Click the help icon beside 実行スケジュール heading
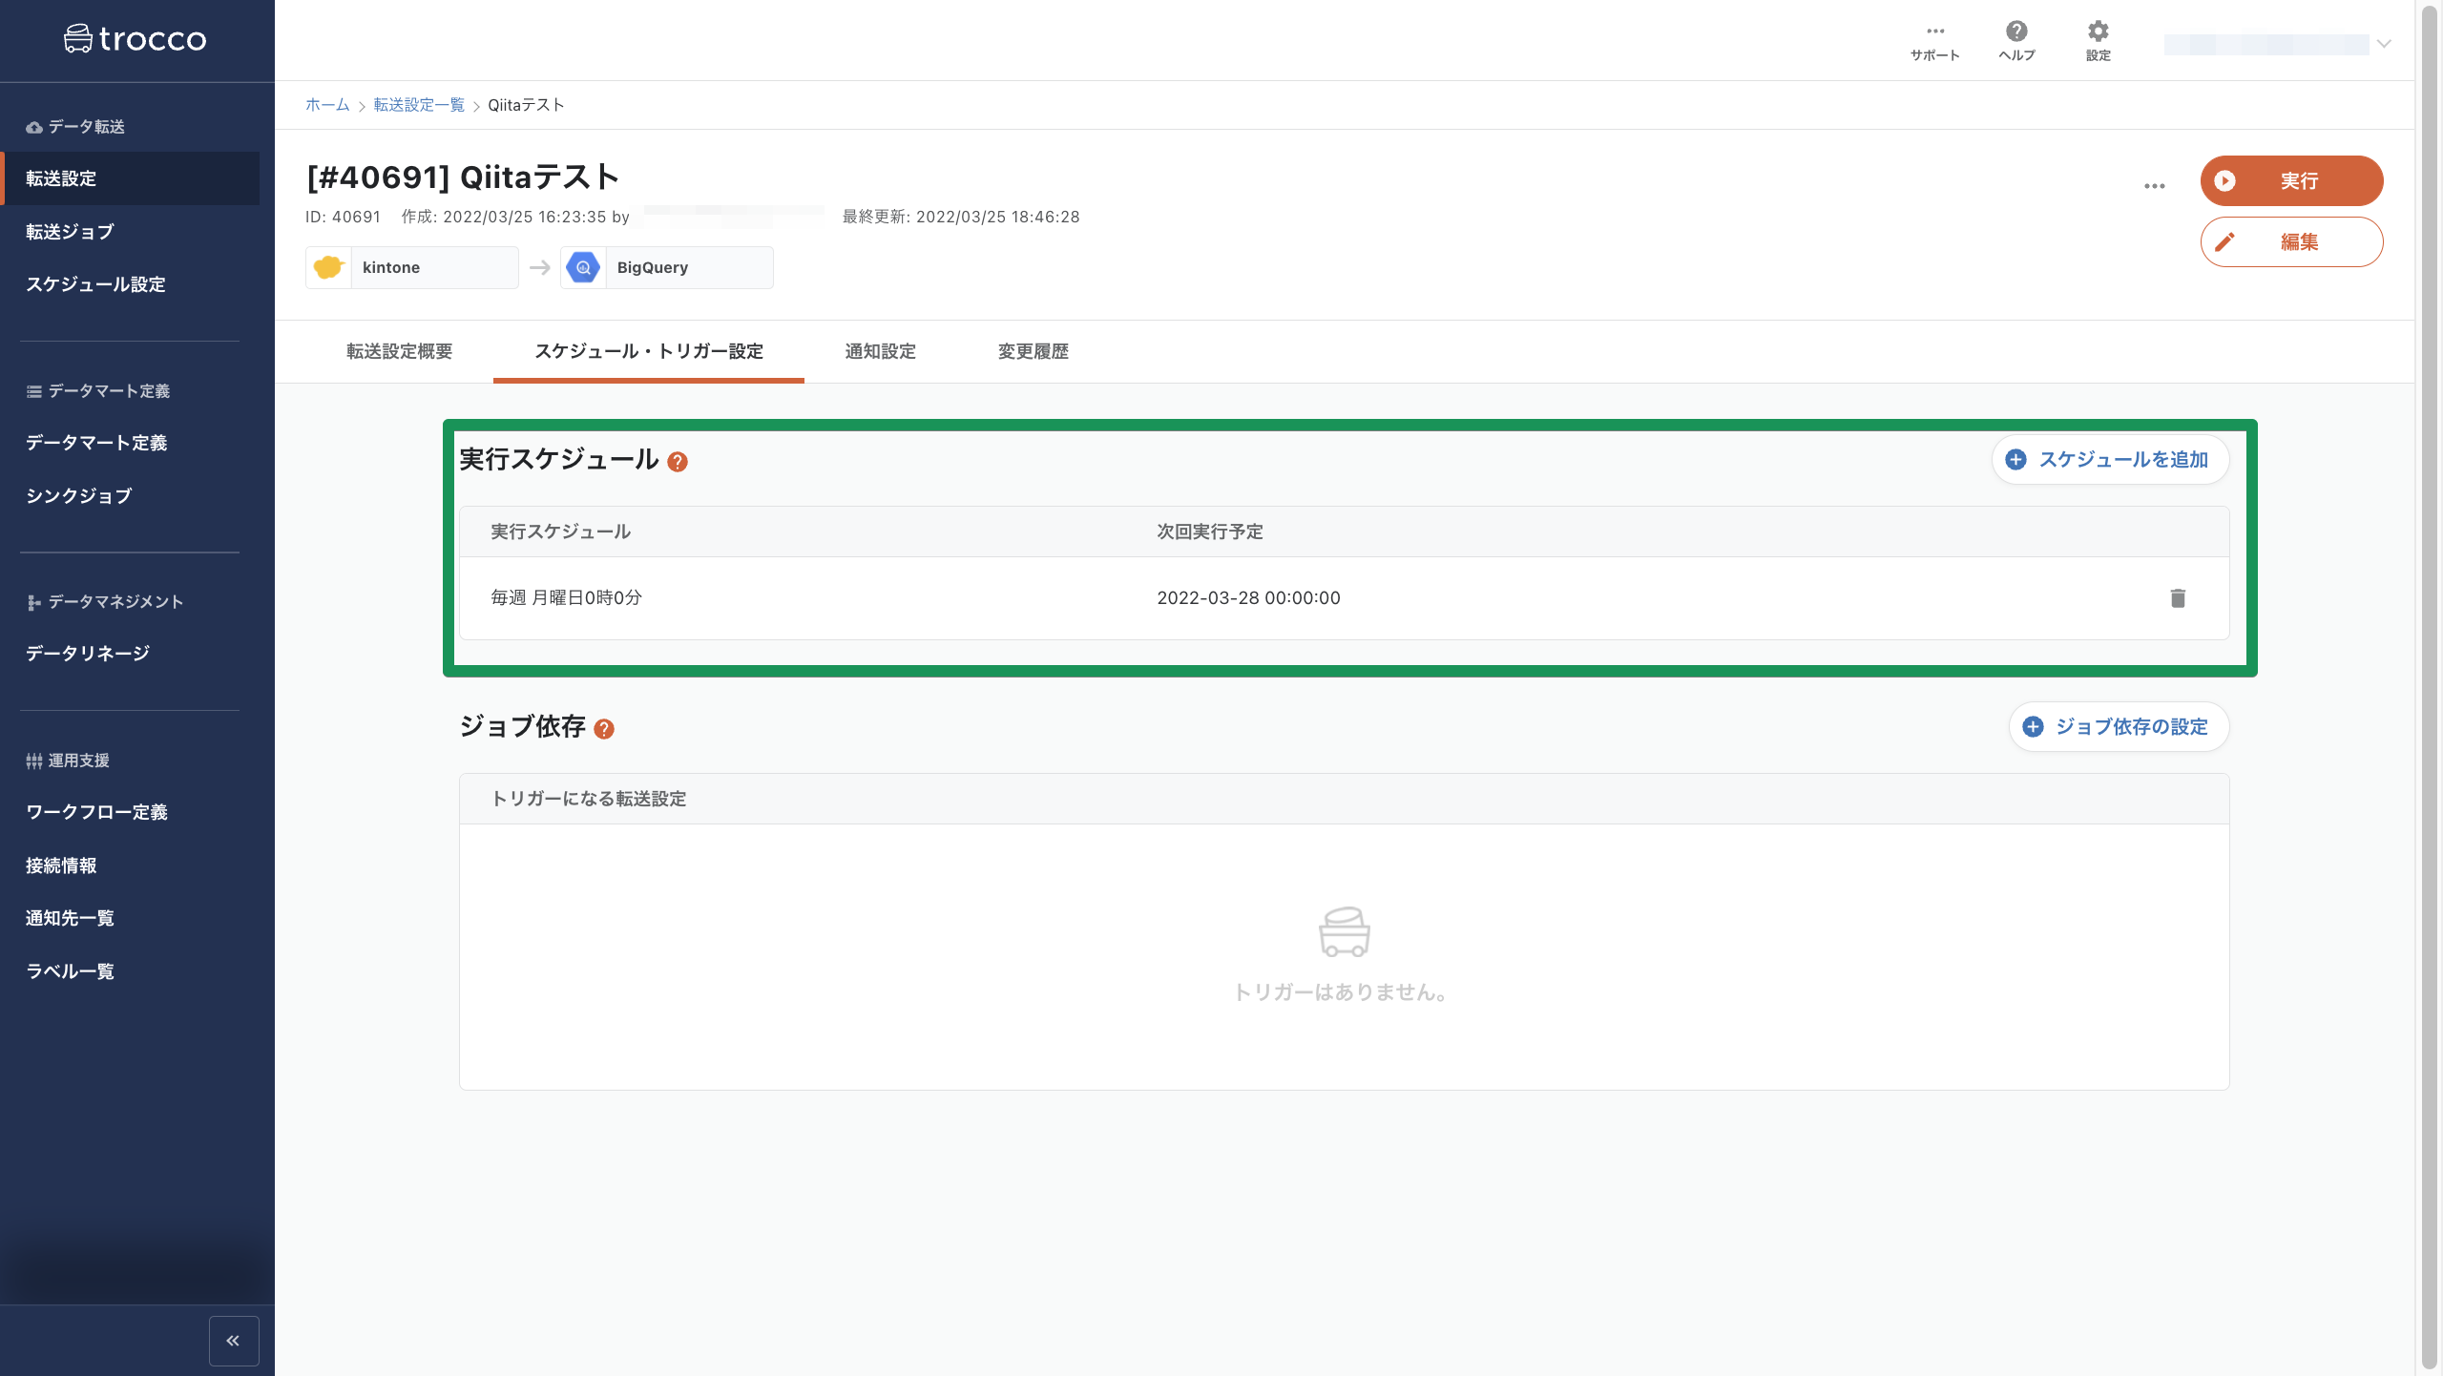Viewport: 2443px width, 1376px height. point(678,462)
